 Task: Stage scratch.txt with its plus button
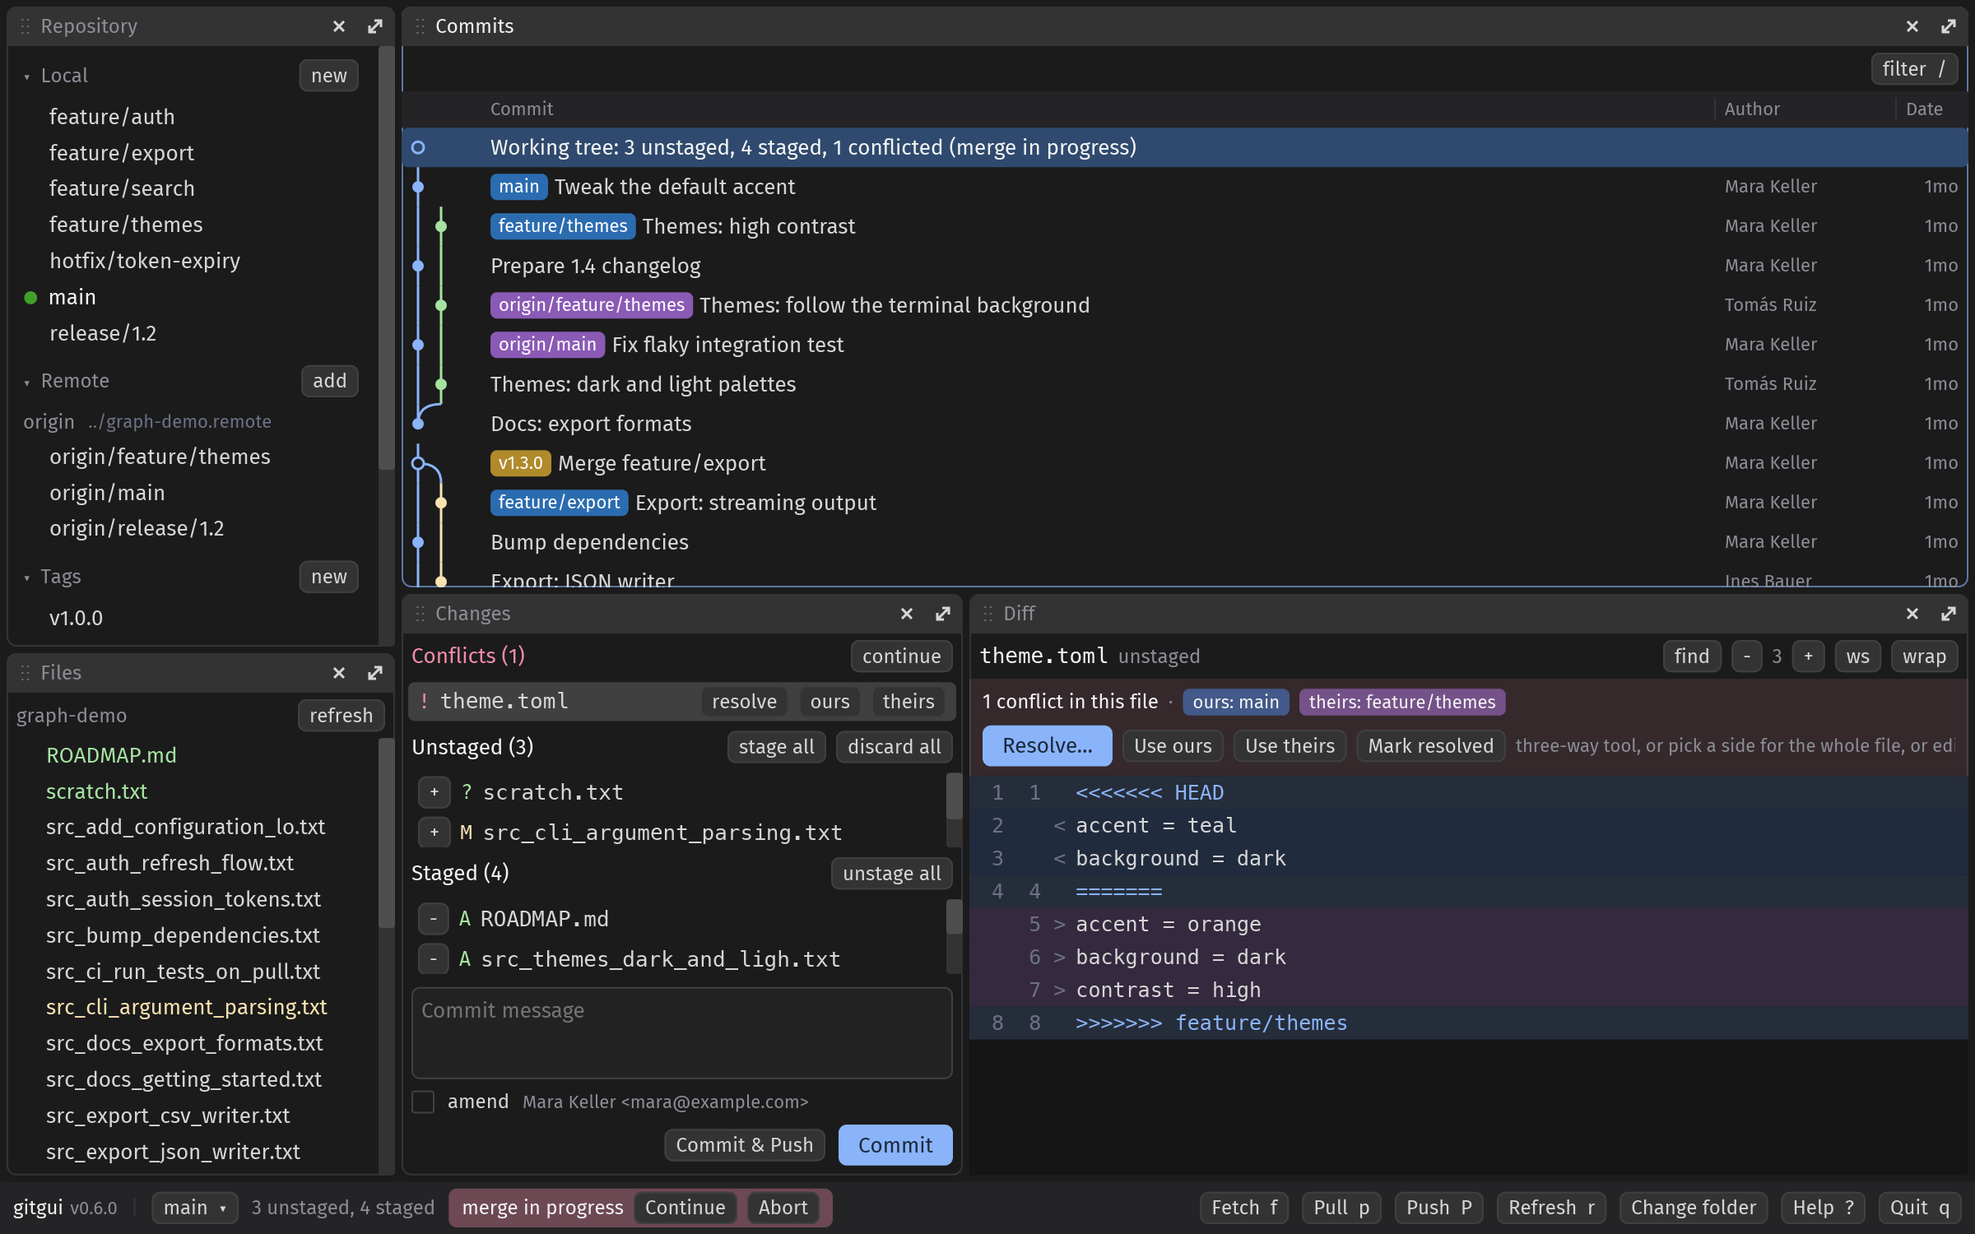click(434, 792)
